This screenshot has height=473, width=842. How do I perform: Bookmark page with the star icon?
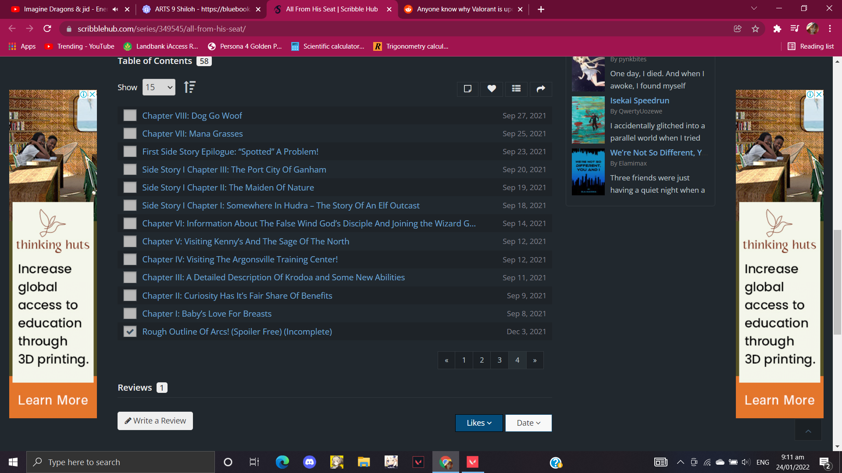755,29
